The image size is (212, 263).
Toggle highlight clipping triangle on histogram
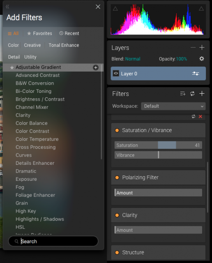pos(201,9)
